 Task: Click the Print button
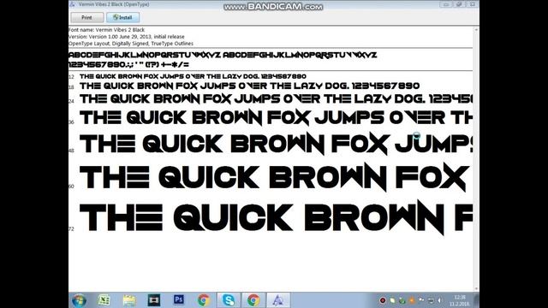coord(87,17)
